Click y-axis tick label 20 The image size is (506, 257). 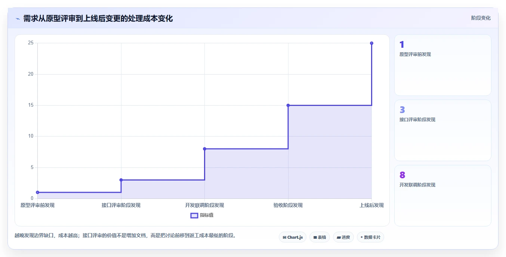(x=31, y=74)
